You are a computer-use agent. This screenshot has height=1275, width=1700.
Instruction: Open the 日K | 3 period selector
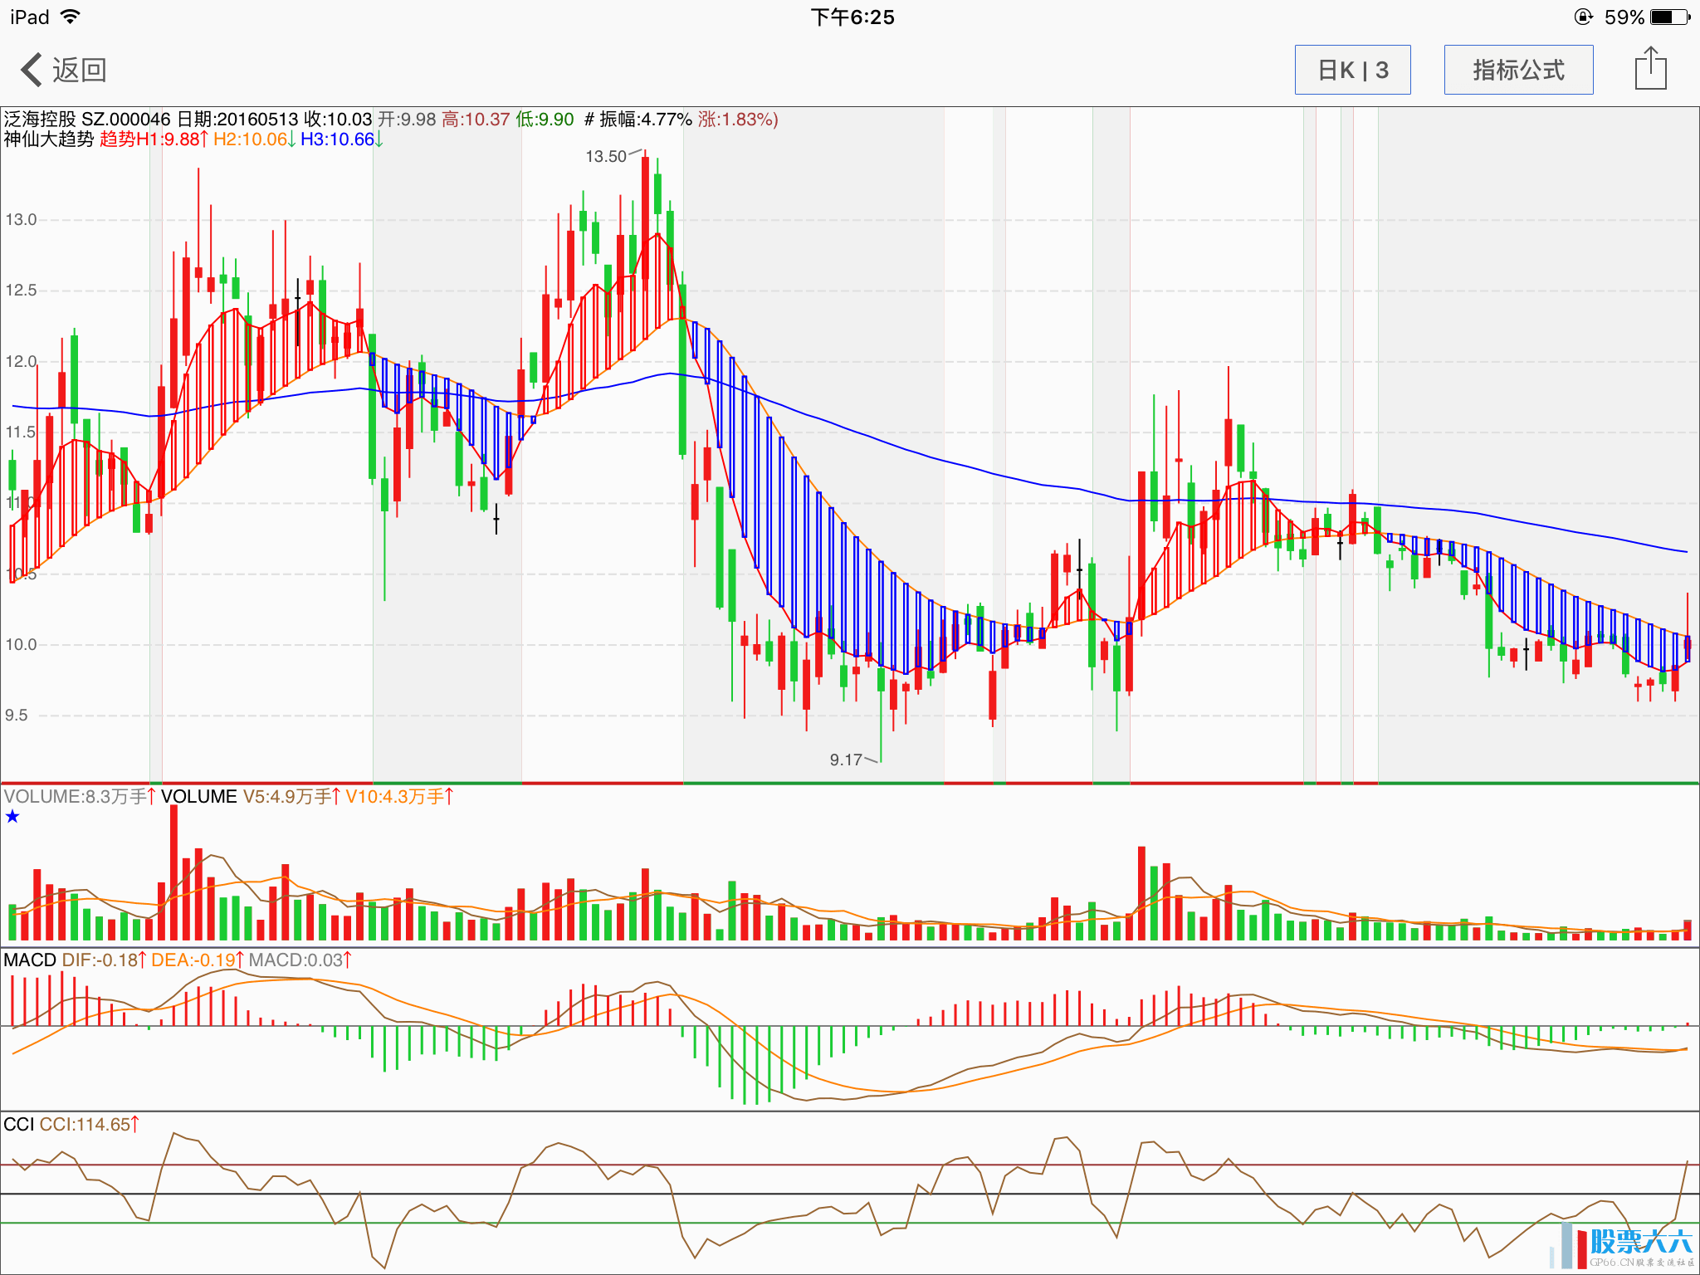(1352, 70)
